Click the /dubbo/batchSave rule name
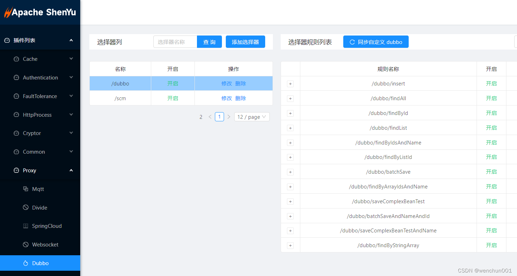 (388, 172)
